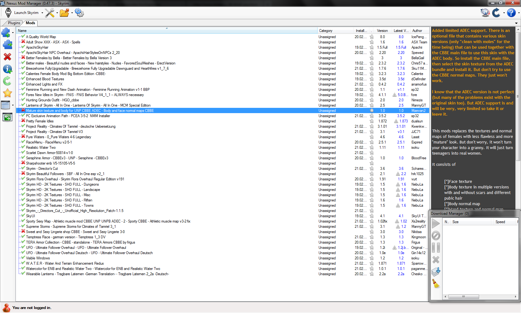Click the broom icon in Download Manager
The width and height of the screenshot is (521, 313).
tap(436, 284)
